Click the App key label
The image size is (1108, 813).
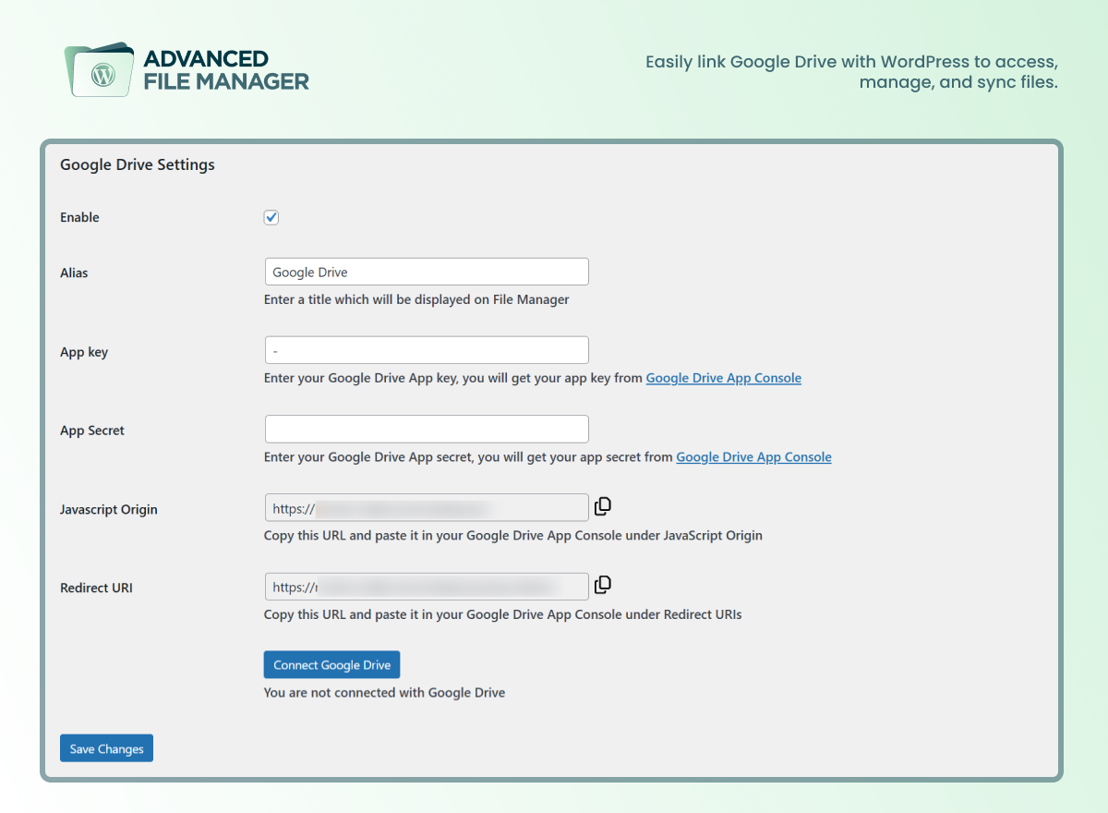point(84,352)
